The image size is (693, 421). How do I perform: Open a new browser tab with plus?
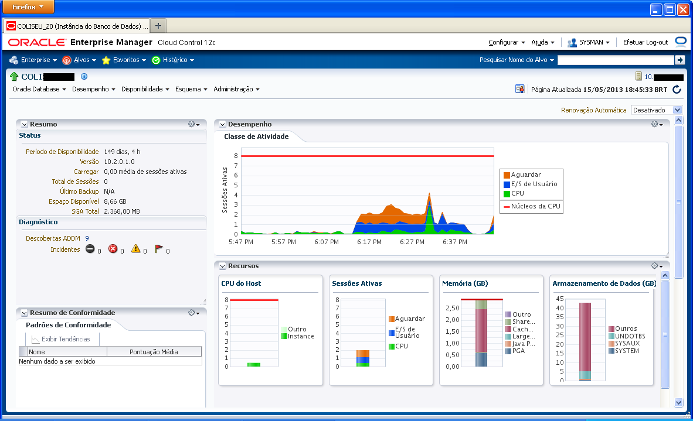[158, 26]
